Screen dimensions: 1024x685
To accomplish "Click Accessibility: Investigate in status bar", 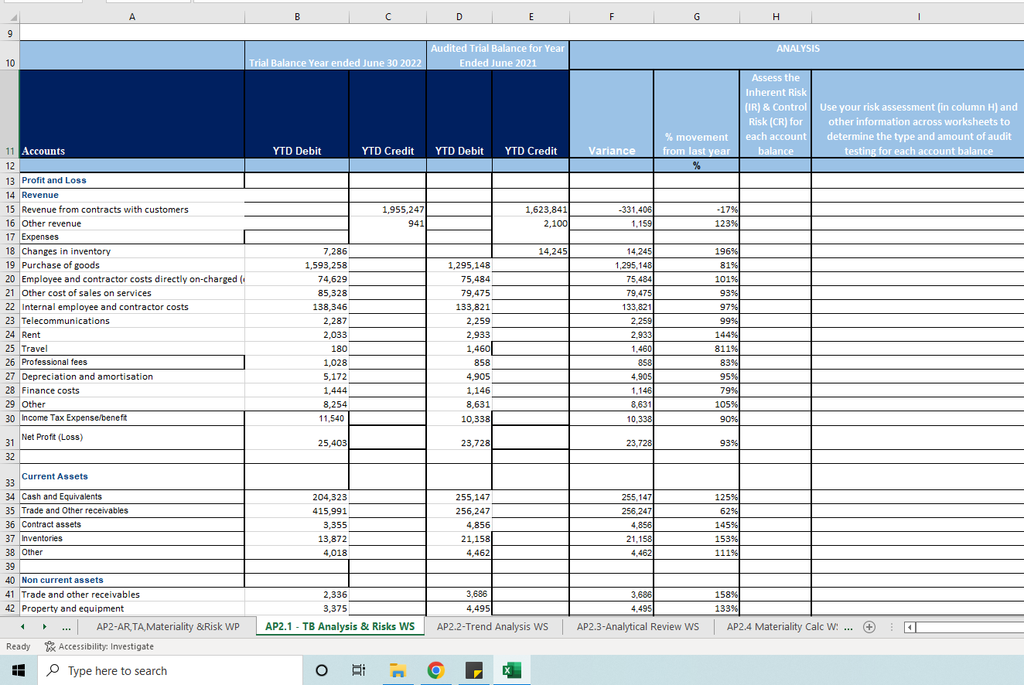I will 99,646.
